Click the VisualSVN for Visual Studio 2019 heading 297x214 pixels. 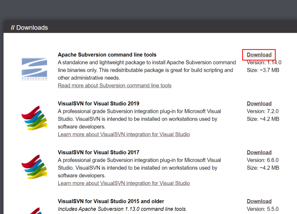[x=98, y=104]
